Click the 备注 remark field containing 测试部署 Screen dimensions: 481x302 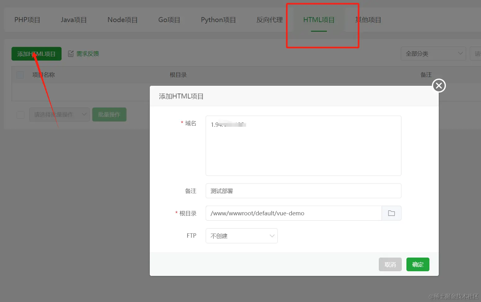[304, 191]
